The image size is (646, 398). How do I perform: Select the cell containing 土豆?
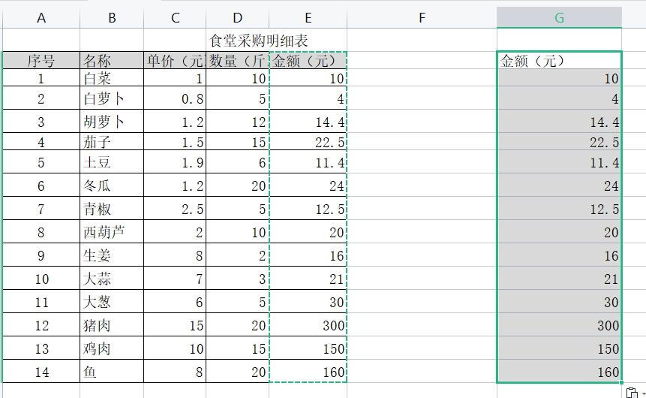pyautogui.click(x=112, y=161)
